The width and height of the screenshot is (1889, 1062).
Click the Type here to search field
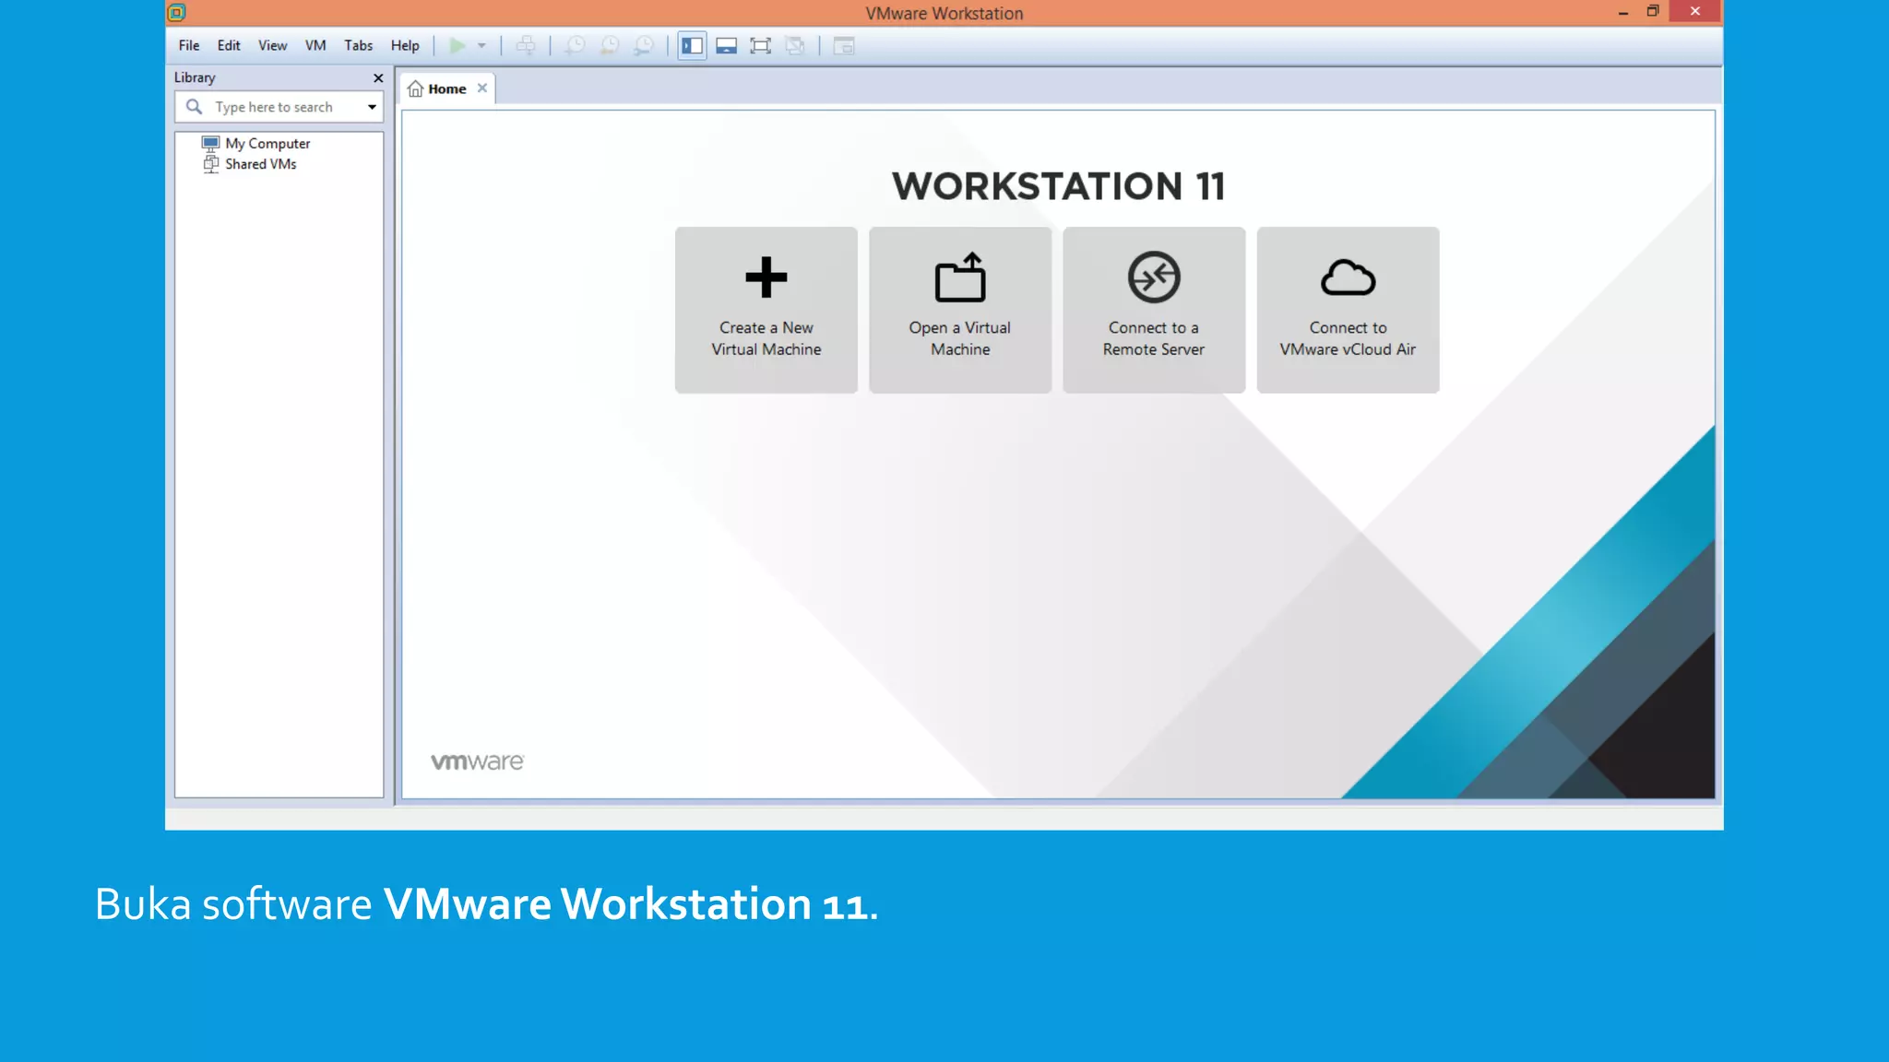pyautogui.click(x=273, y=107)
